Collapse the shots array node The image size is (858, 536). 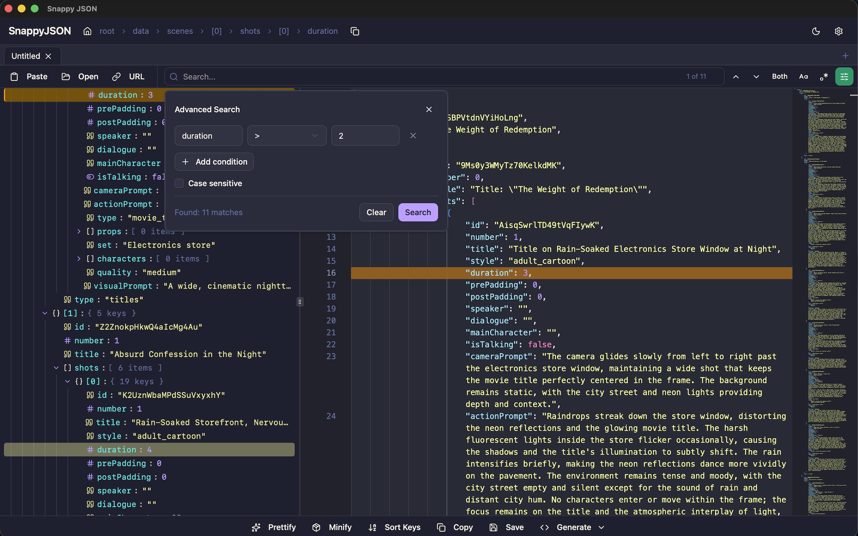coord(56,368)
